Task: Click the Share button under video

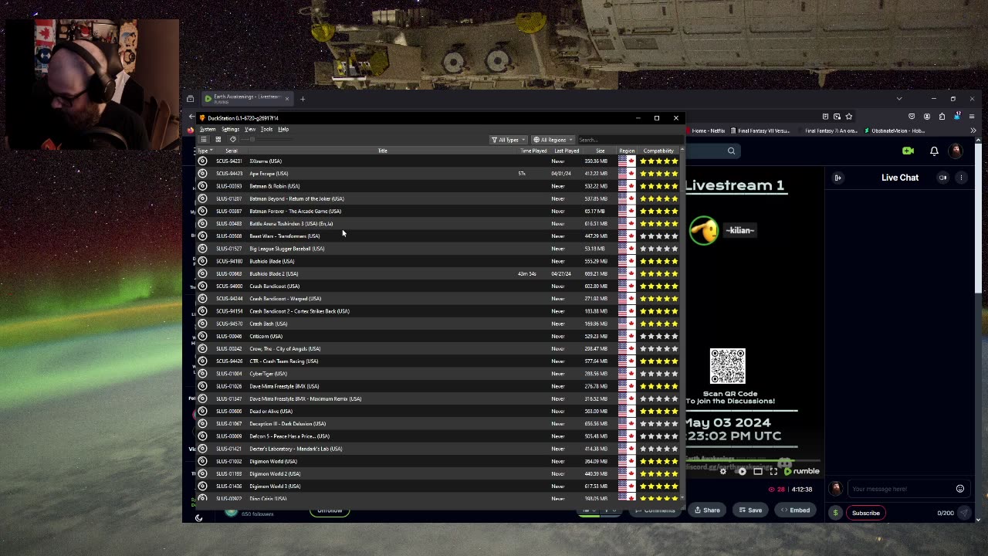Action: point(707,510)
